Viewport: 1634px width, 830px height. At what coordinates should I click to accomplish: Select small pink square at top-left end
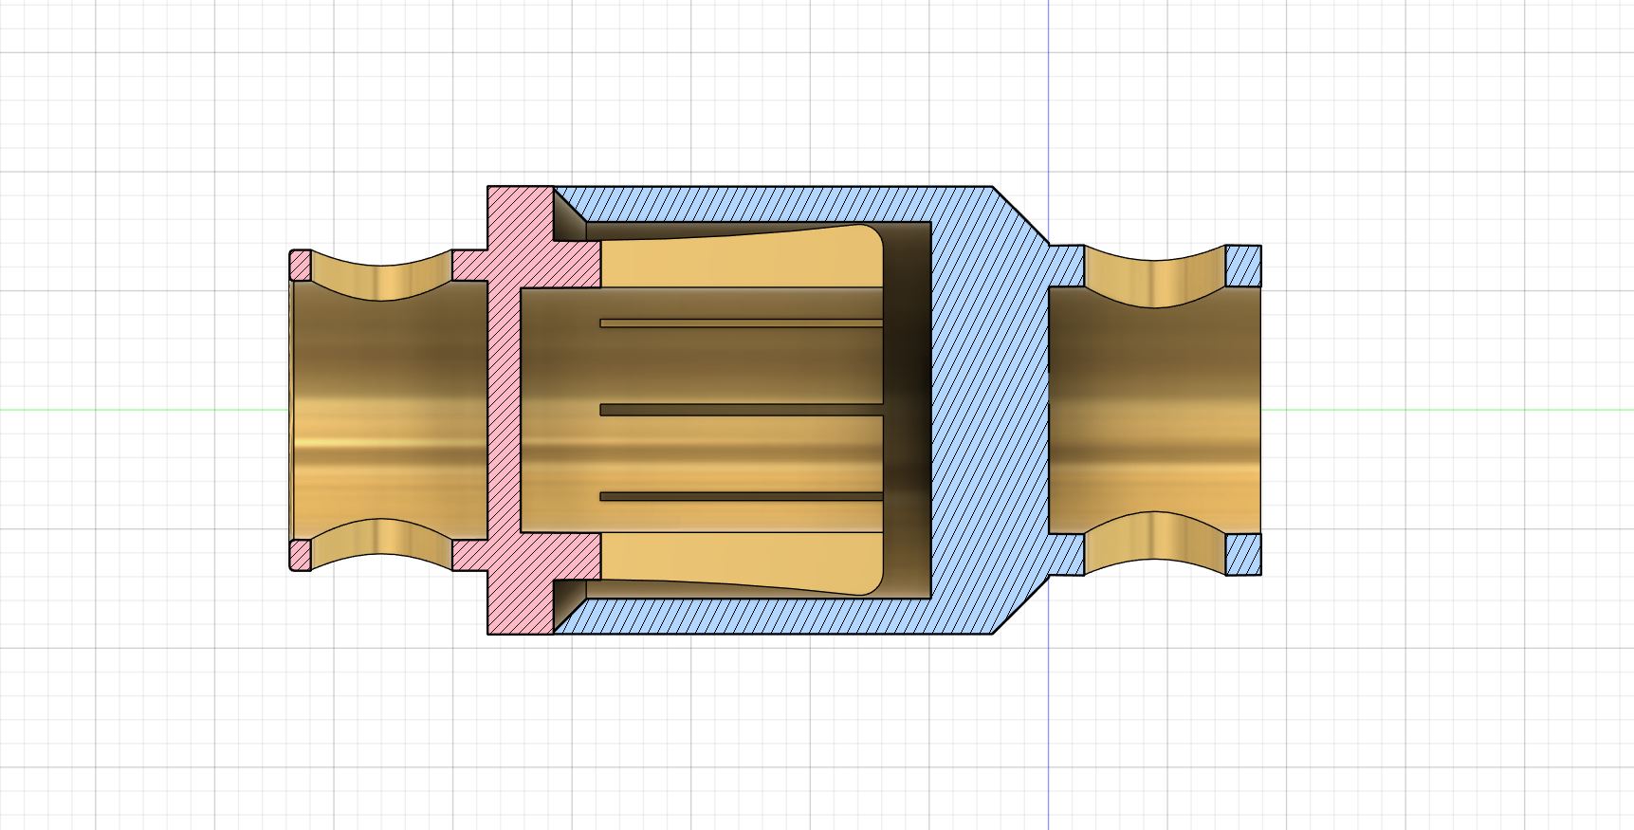tap(300, 266)
